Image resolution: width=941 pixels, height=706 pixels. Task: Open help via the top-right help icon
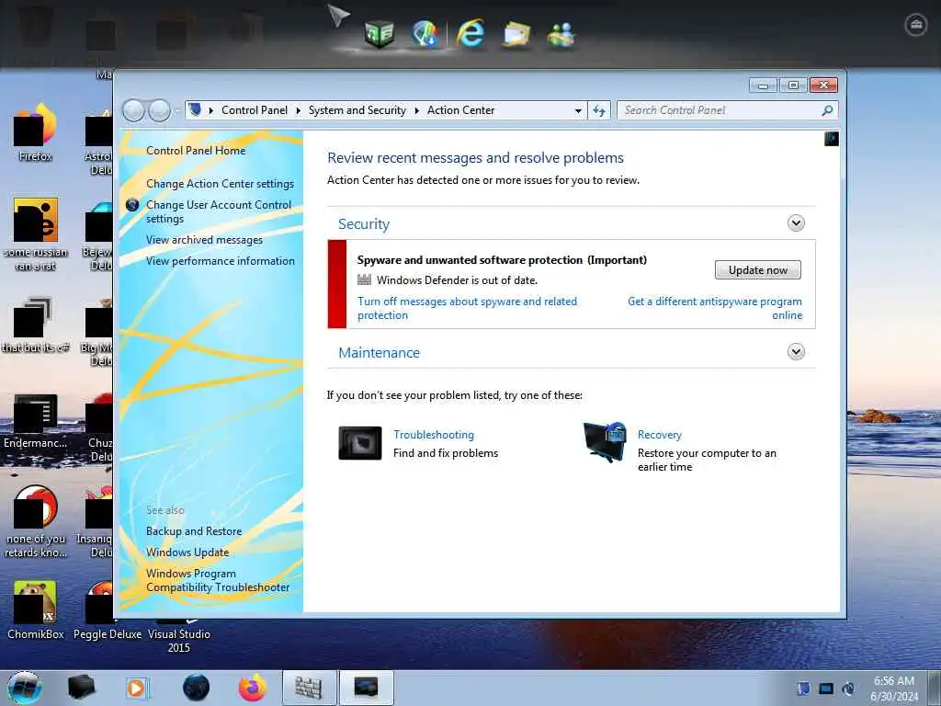click(831, 139)
